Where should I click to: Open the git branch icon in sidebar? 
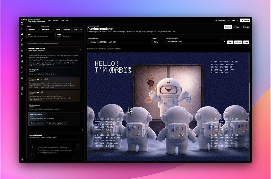click(x=22, y=56)
